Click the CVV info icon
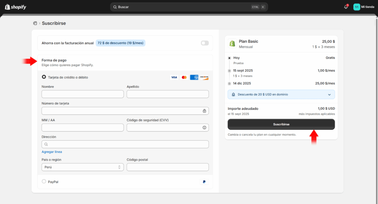This screenshot has height=204, width=378. click(204, 128)
